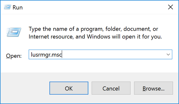Click the "Type the name of a program" text

(66, 29)
